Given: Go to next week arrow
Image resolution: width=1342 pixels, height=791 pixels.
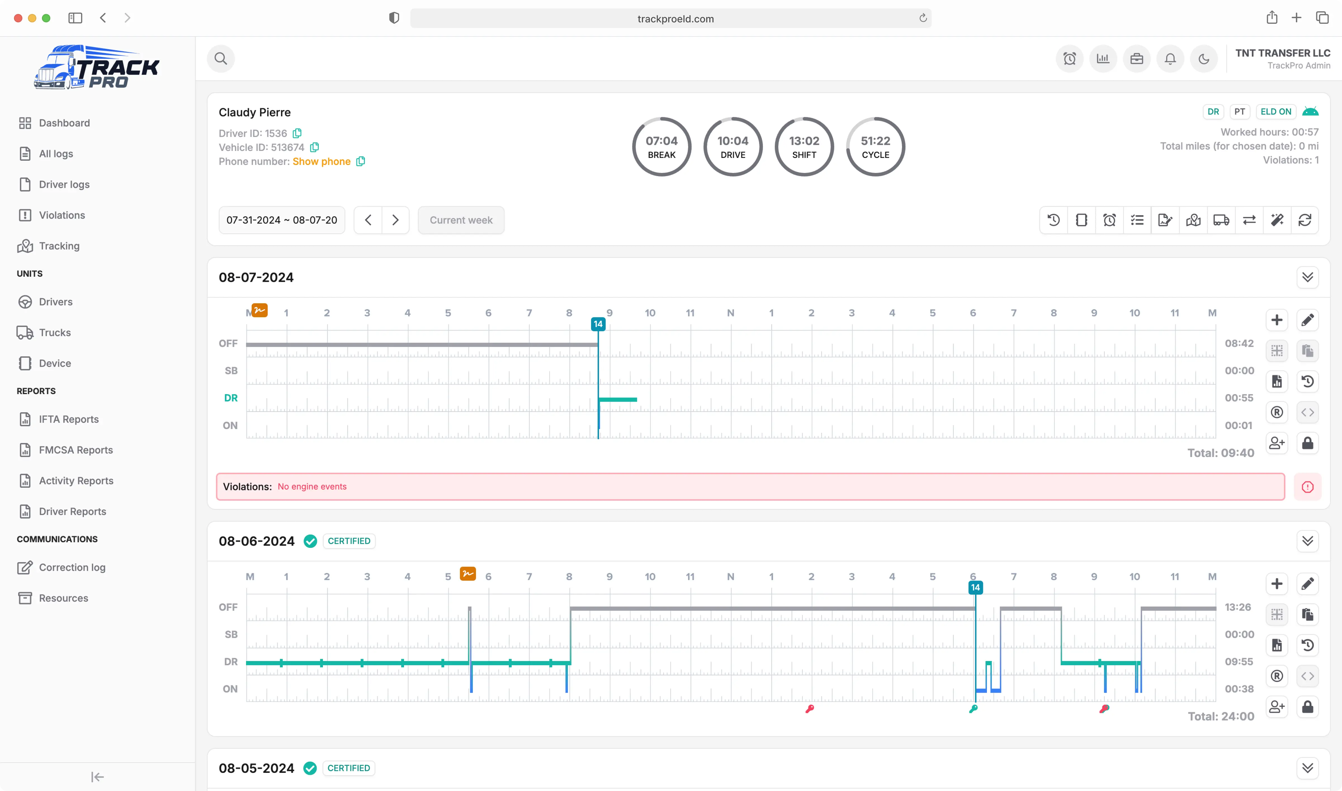Looking at the screenshot, I should pyautogui.click(x=395, y=220).
